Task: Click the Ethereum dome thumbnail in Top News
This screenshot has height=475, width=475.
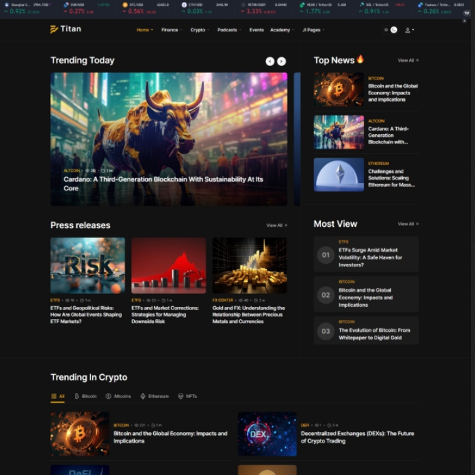Action: pyautogui.click(x=339, y=175)
